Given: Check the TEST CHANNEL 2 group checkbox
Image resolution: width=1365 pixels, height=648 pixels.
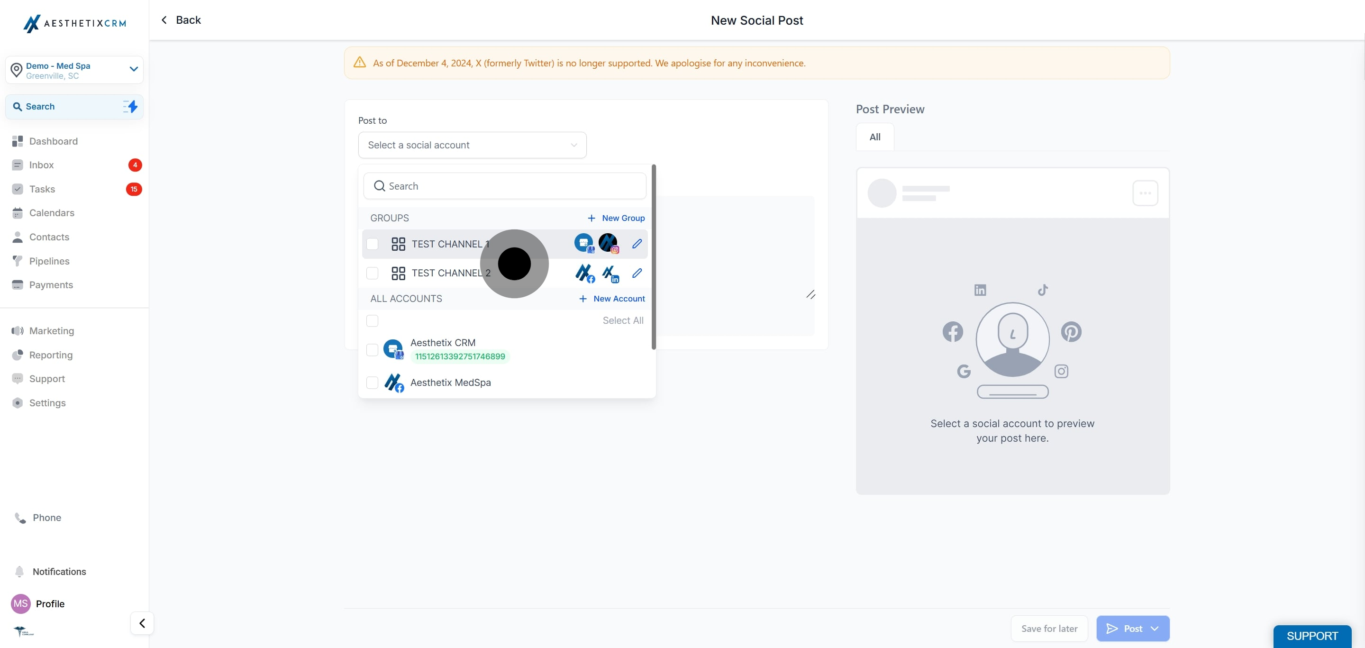Looking at the screenshot, I should 373,273.
